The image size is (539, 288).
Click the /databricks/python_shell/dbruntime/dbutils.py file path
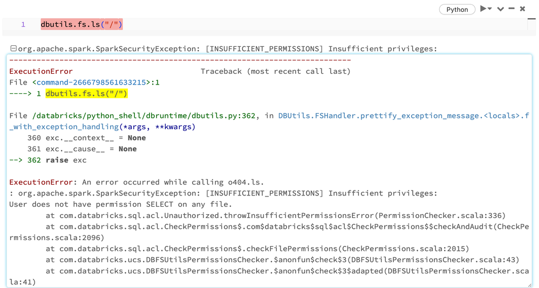click(x=135, y=116)
